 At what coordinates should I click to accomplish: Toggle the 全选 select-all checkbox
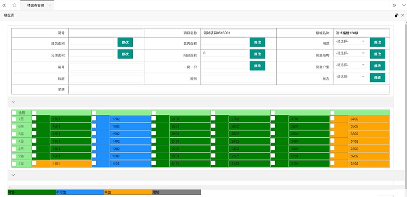[14, 113]
